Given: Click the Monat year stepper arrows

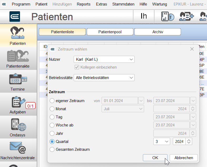Looking at the screenshot, I should (193, 109).
